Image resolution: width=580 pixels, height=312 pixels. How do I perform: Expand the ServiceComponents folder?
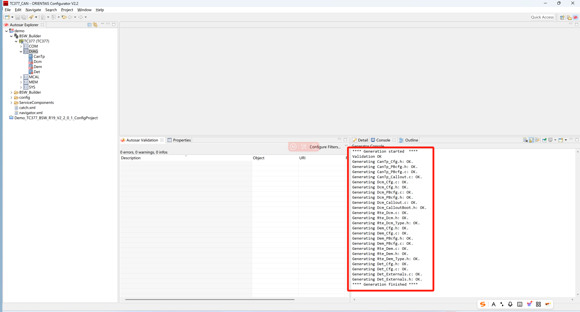click(x=11, y=103)
